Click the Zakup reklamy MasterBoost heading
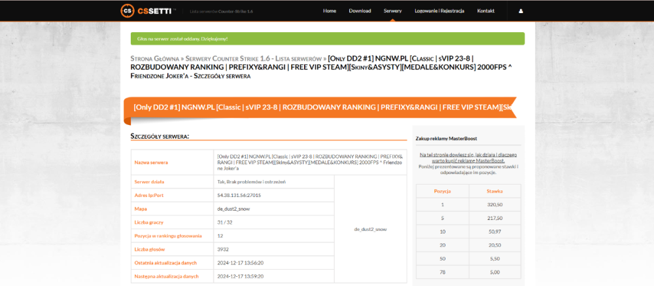 pyautogui.click(x=446, y=138)
